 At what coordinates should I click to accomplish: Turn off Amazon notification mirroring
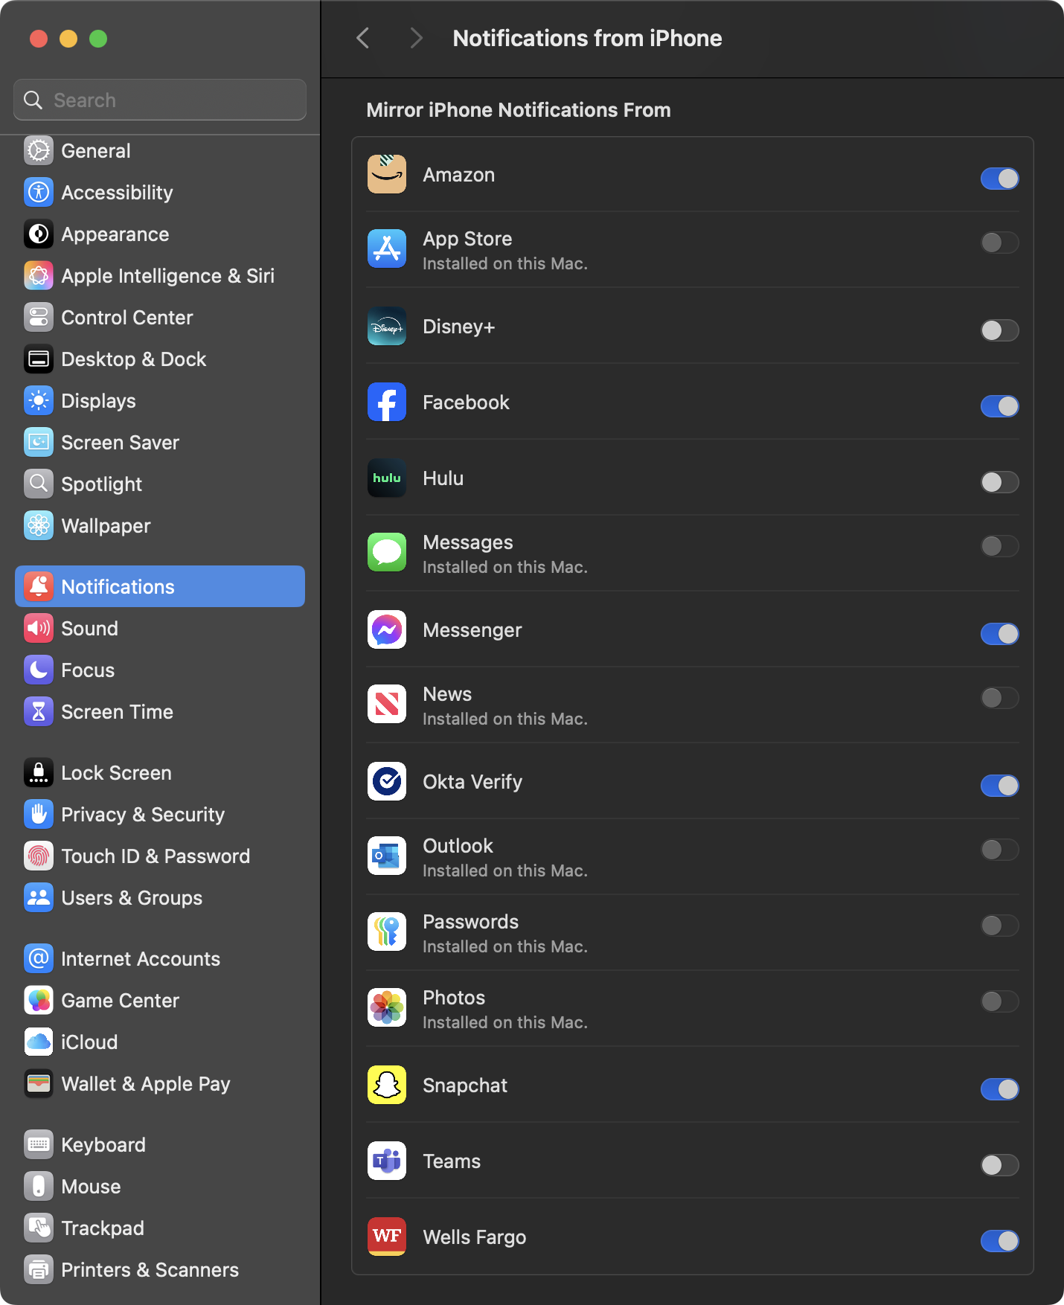[999, 179]
